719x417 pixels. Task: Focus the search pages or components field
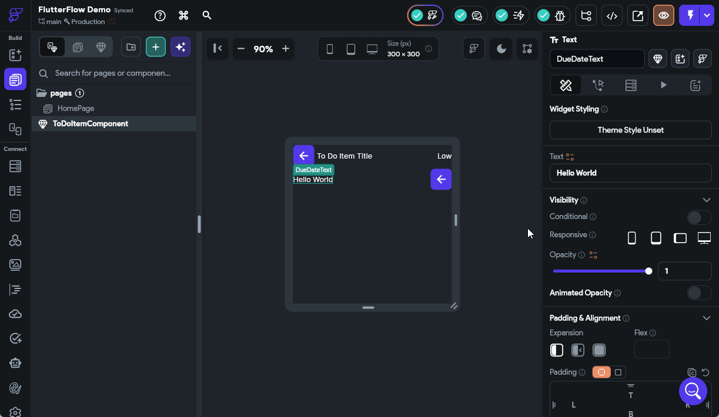tap(113, 73)
